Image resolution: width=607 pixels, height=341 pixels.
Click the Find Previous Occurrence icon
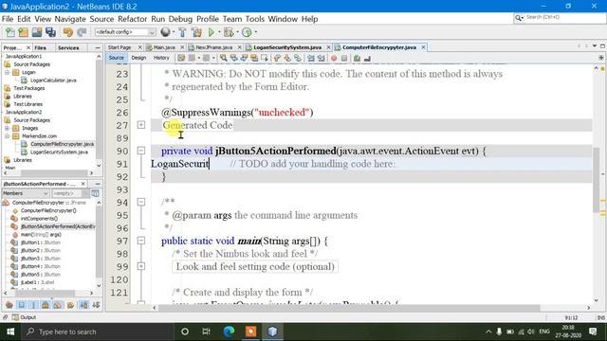(x=234, y=59)
